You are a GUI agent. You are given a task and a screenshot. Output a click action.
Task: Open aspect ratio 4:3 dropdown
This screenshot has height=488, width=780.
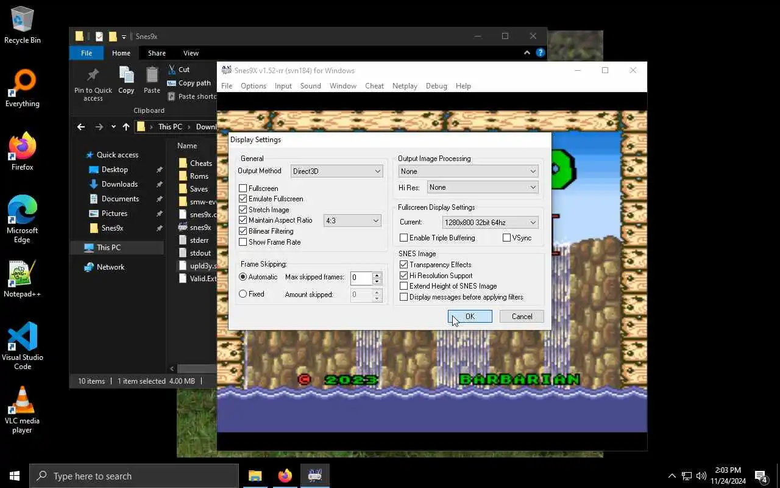352,221
